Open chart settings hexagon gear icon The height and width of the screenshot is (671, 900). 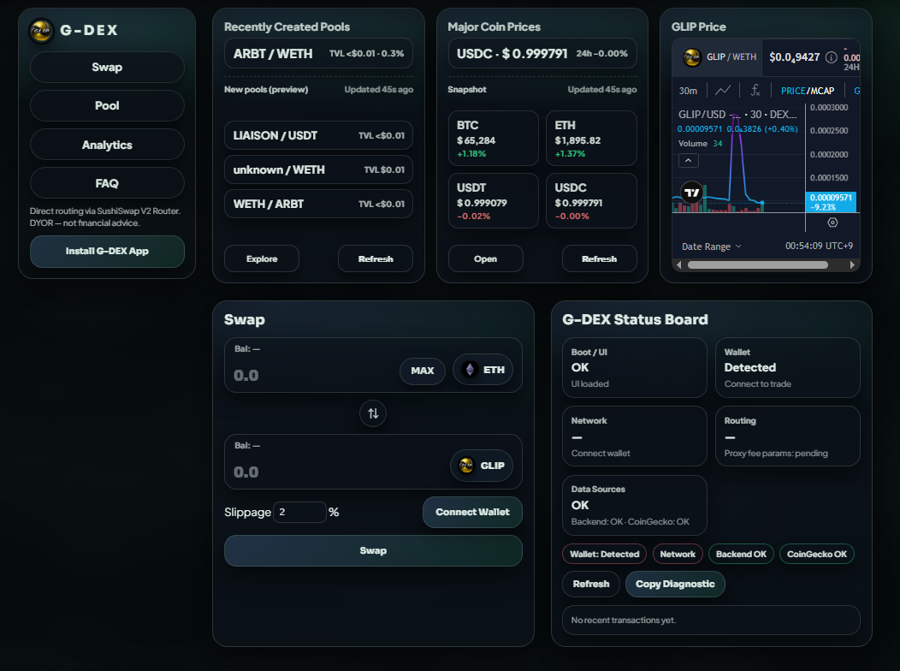pyautogui.click(x=833, y=223)
